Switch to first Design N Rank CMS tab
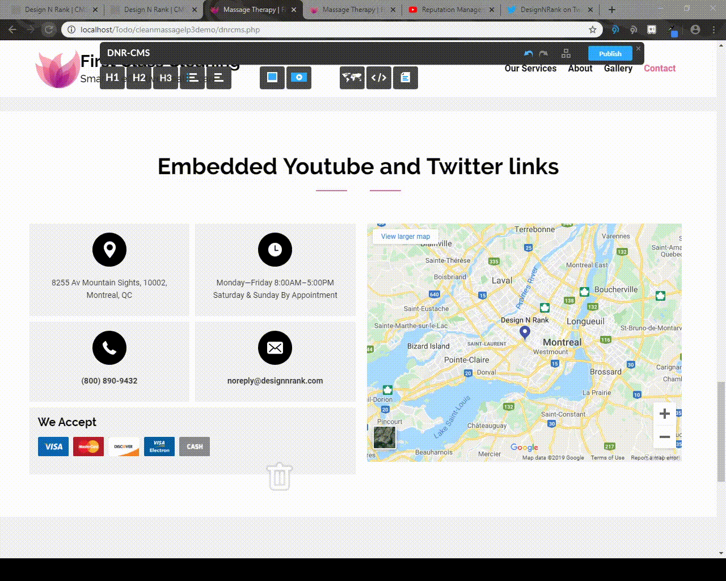Image resolution: width=726 pixels, height=581 pixels. coord(54,10)
